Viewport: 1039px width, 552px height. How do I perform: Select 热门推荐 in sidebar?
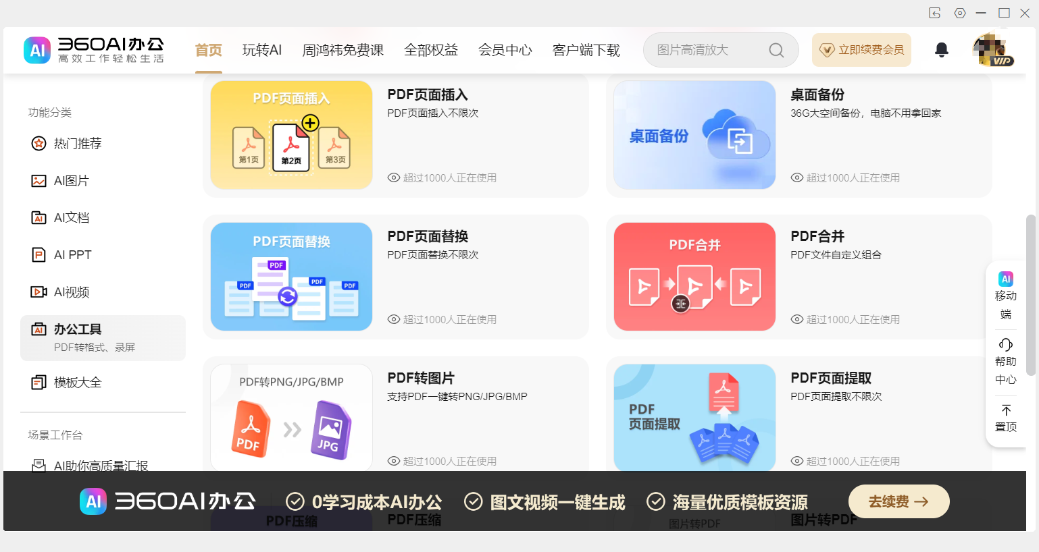[x=103, y=143]
